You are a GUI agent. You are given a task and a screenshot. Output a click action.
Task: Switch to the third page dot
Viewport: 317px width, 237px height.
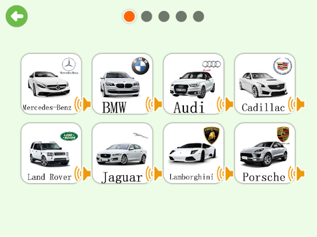pos(164,16)
